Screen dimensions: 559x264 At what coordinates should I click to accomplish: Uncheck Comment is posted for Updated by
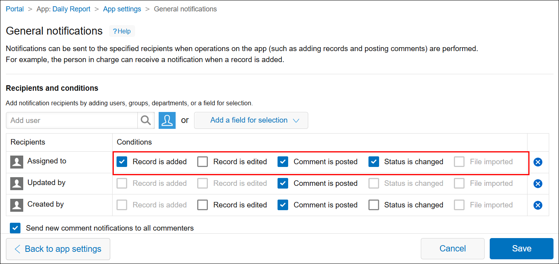[283, 183]
